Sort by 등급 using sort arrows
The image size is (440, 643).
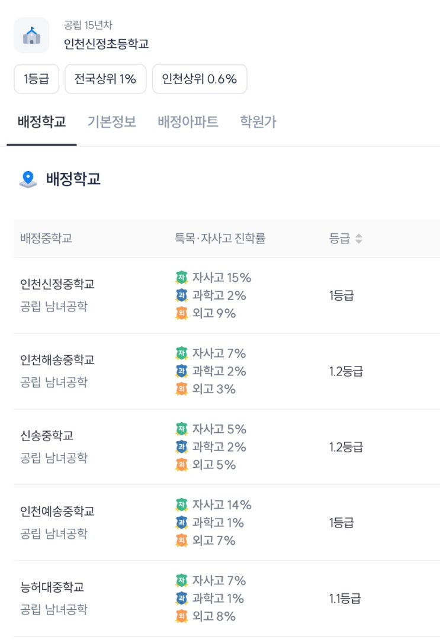point(359,239)
